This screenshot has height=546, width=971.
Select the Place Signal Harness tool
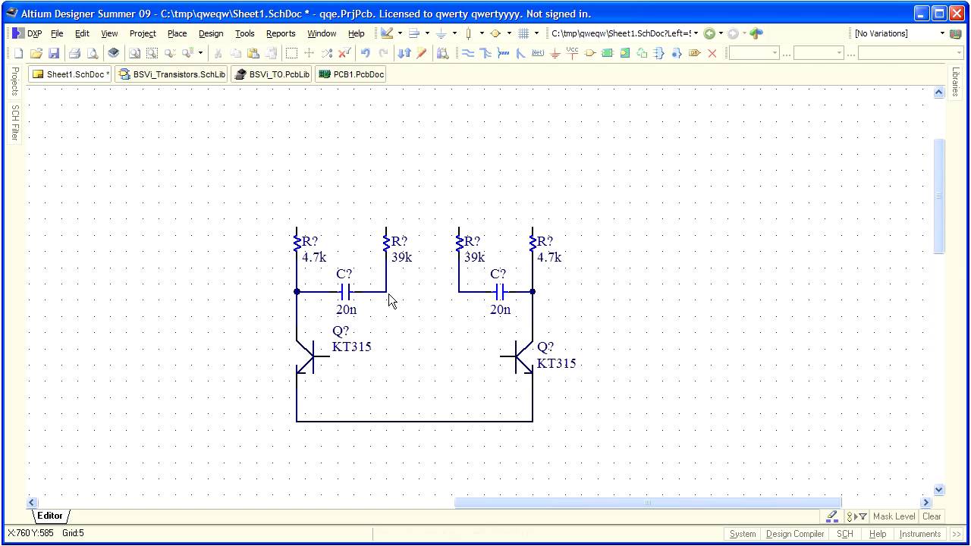[x=502, y=53]
